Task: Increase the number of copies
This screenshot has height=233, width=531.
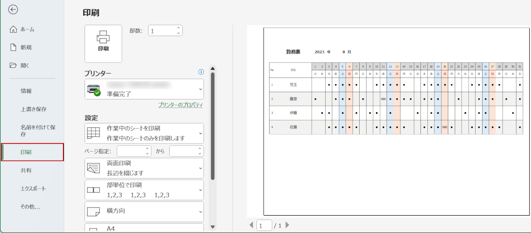Action: [x=178, y=28]
